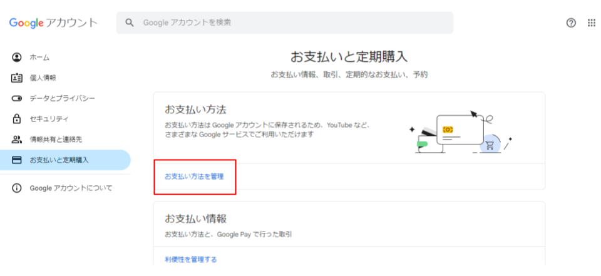Select お支払いと定期購入 in the sidebar
601x276 pixels.
point(65,160)
